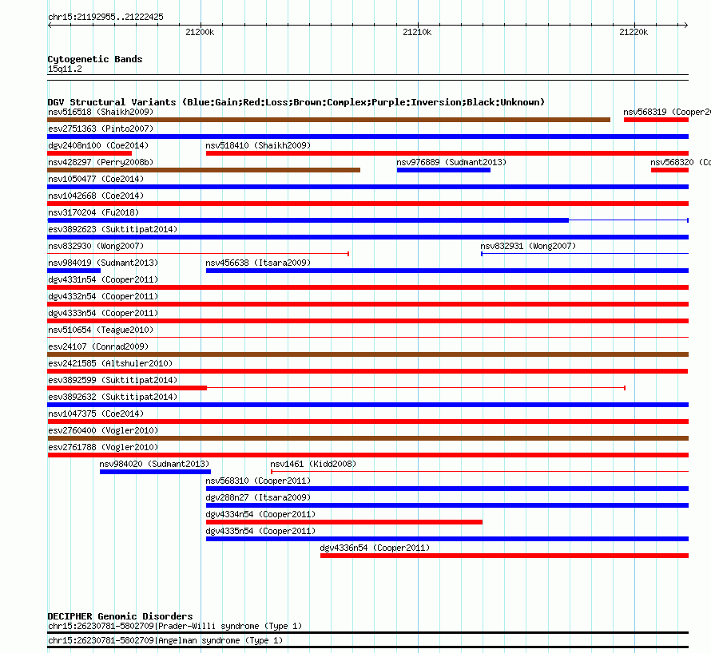Click the short blue bar under nsv984019
The height and width of the screenshot is (653, 711).
74,271
